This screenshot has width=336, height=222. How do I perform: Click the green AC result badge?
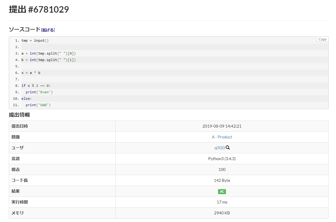click(x=222, y=192)
